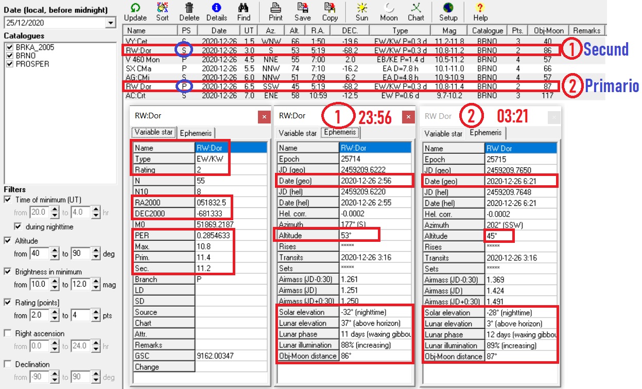Select the V 460 Mon row
Screen dimensions: 642x389
click(x=143, y=59)
